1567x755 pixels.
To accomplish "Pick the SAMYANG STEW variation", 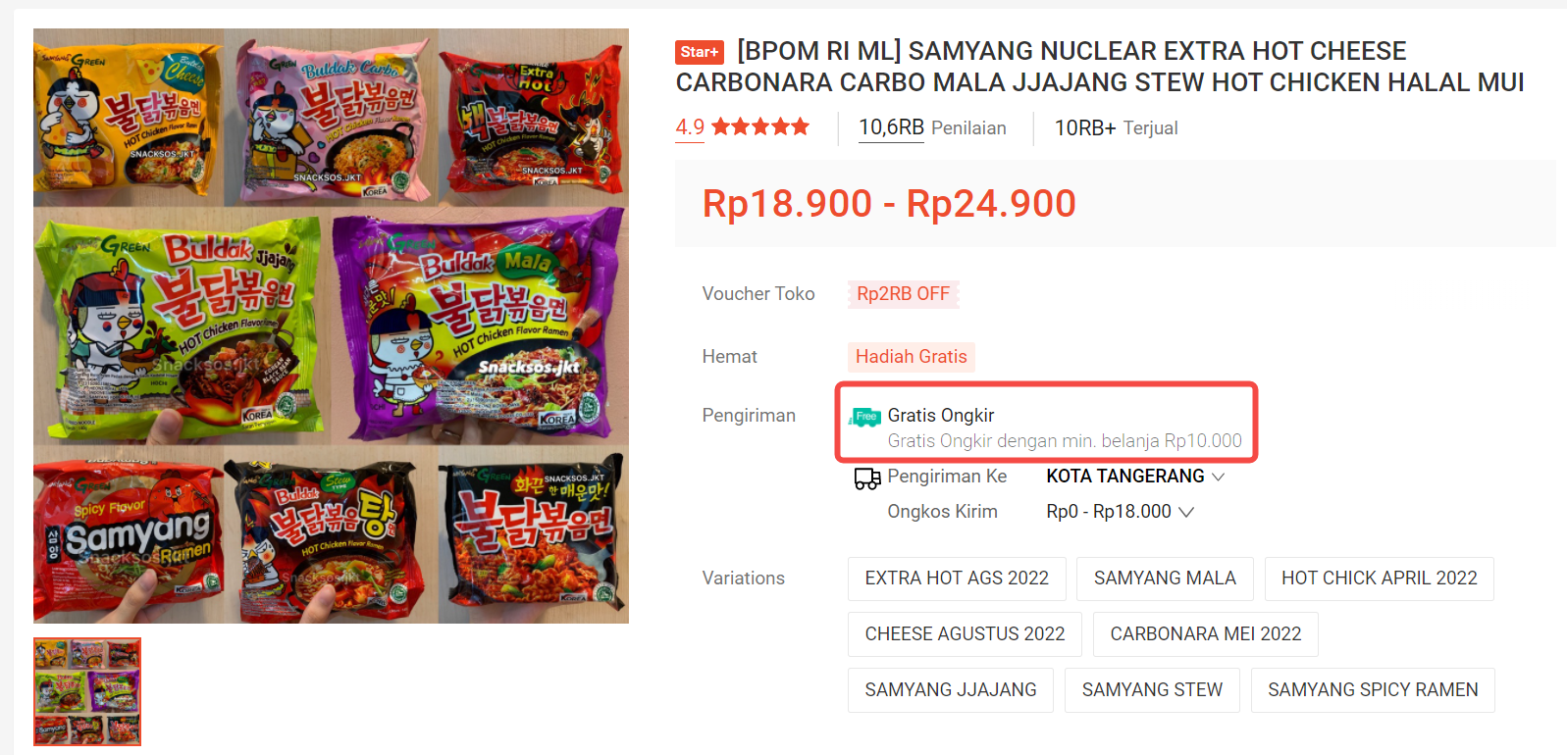I will point(1152,690).
